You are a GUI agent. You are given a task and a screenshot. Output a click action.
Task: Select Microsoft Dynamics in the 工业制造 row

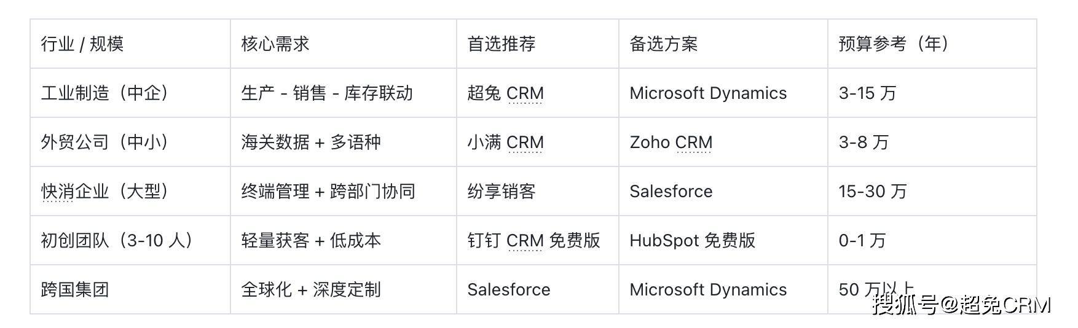point(708,93)
